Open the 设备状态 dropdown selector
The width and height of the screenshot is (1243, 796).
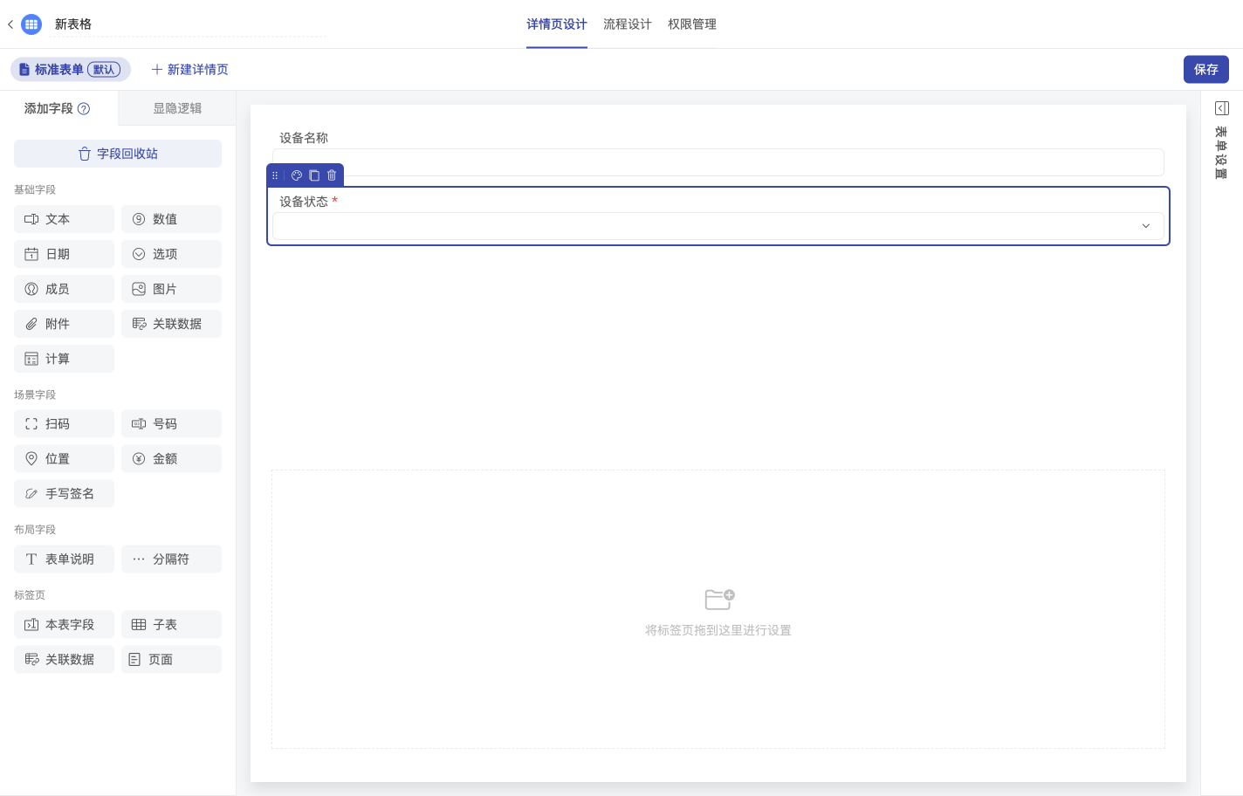1144,226
